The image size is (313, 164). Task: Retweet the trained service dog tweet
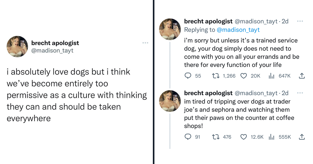tap(216, 76)
